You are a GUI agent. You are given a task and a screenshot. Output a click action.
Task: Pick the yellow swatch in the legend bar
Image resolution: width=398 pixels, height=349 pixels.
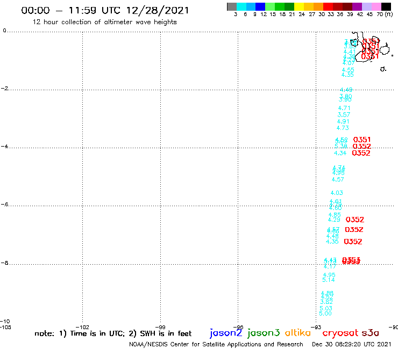point(299,6)
